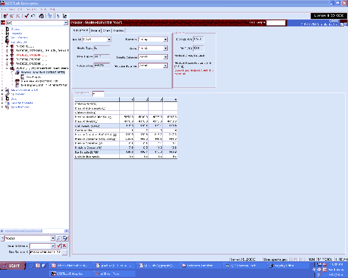Open the Mould dropdown
The height and width of the screenshot is (278, 348).
pyautogui.click(x=109, y=39)
